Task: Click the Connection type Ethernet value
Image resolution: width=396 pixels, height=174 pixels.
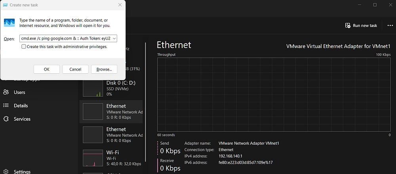Action: click(x=226, y=150)
